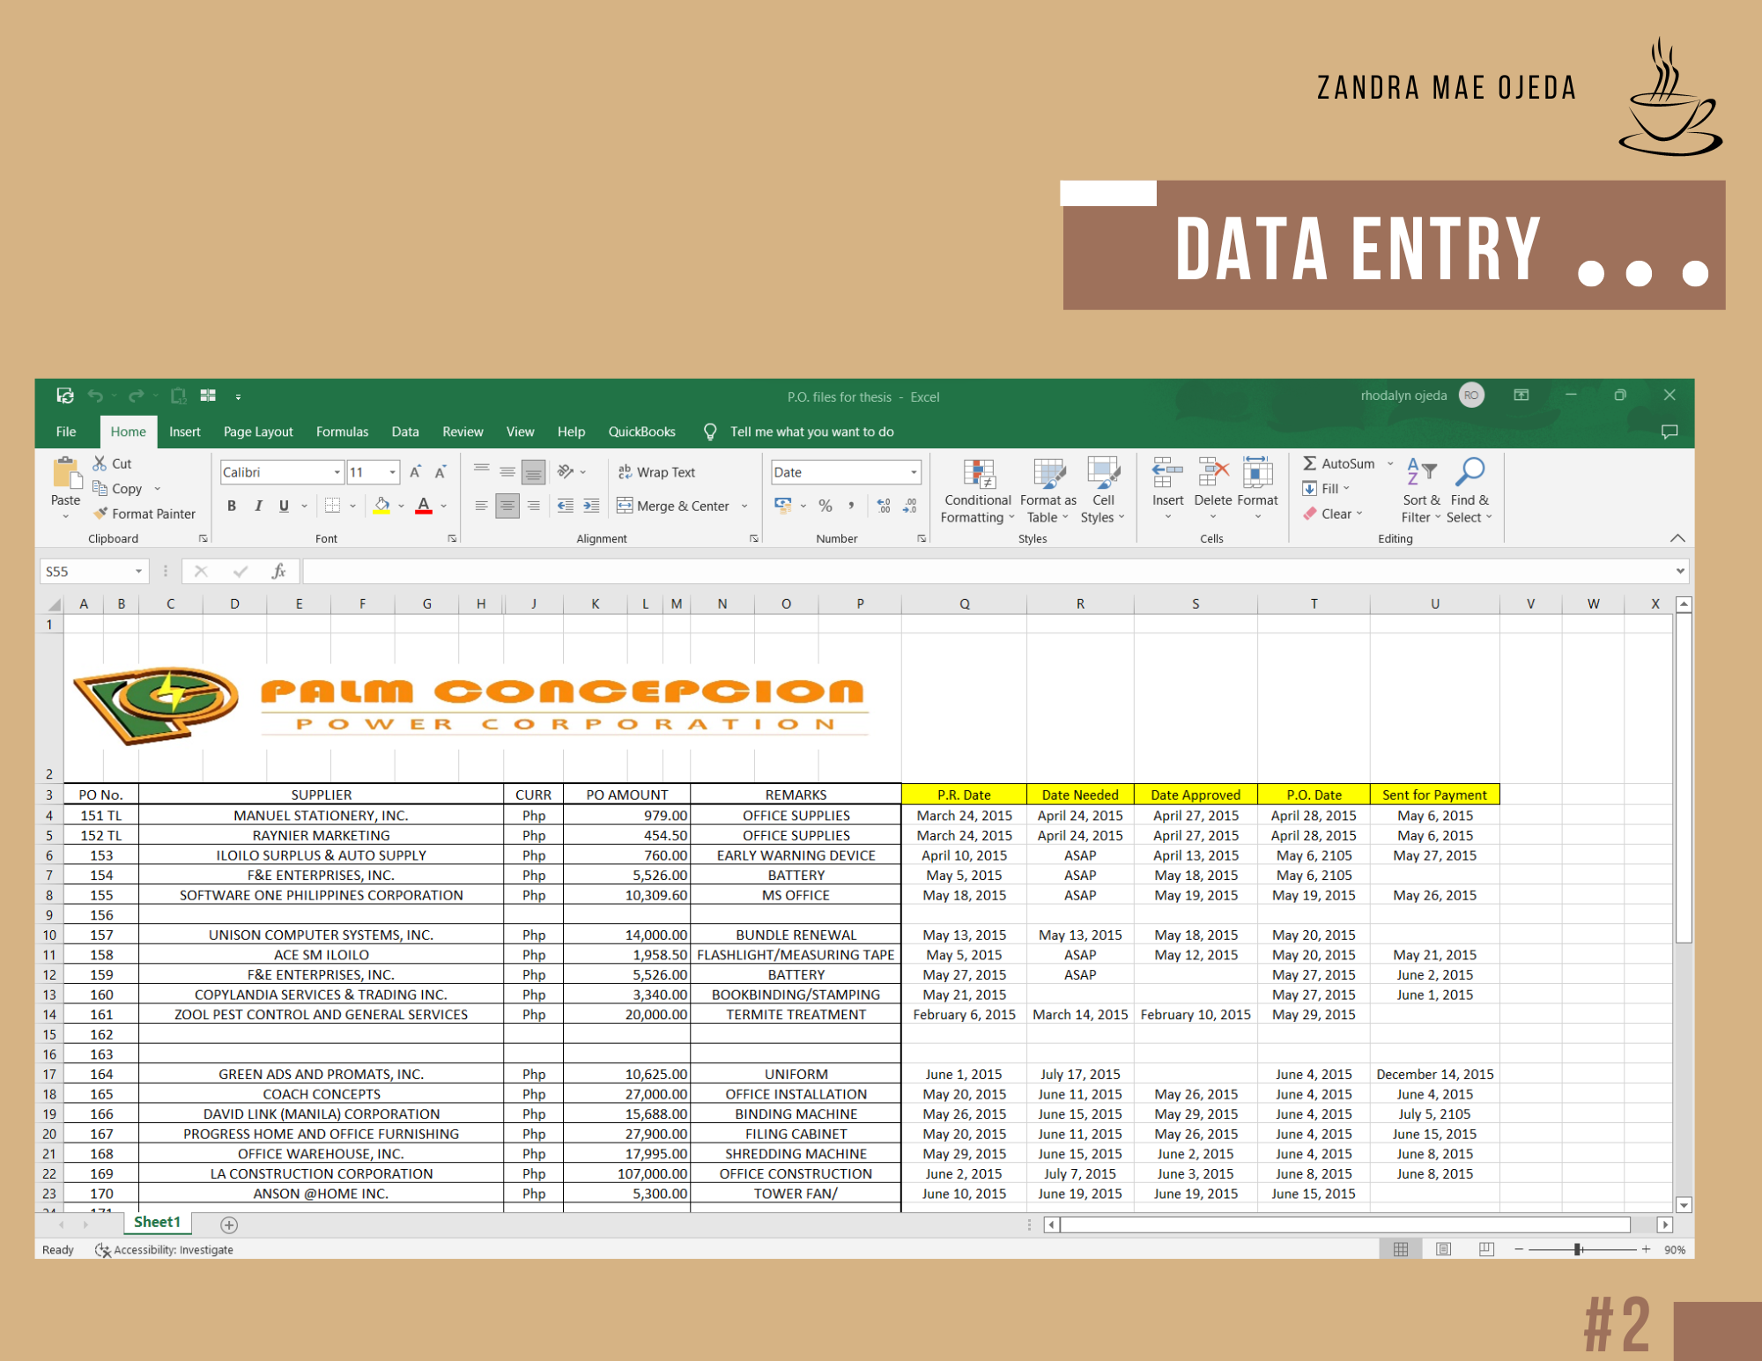This screenshot has width=1762, height=1361.
Task: Toggle Bold formatting
Action: point(232,506)
